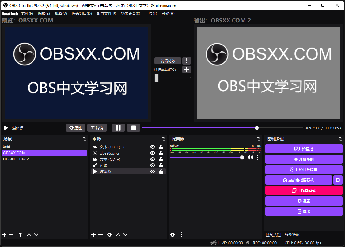Select the 色源 source row
This screenshot has height=247, width=345.
click(x=128, y=165)
